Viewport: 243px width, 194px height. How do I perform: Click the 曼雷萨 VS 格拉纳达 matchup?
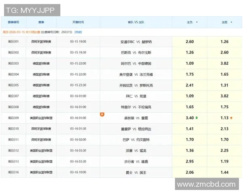pos(136,129)
